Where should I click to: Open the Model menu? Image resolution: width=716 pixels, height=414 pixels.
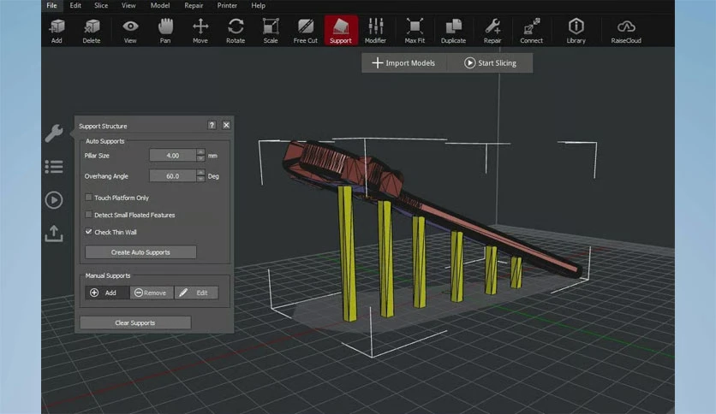160,5
